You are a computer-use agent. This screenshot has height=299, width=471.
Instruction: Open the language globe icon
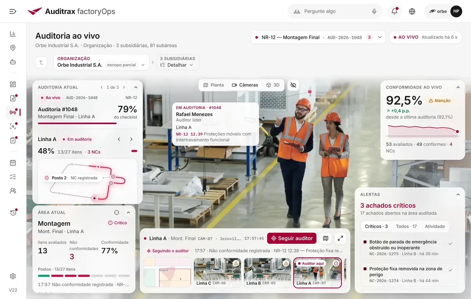pos(412,11)
